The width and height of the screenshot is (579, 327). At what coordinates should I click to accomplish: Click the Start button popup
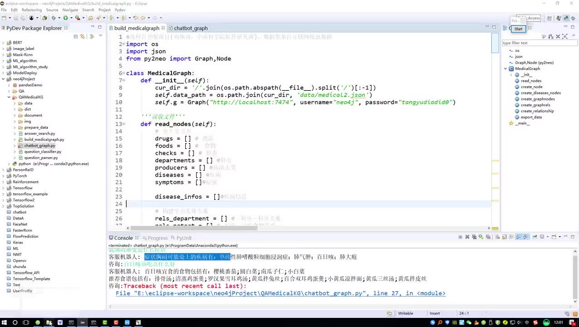tap(518, 29)
